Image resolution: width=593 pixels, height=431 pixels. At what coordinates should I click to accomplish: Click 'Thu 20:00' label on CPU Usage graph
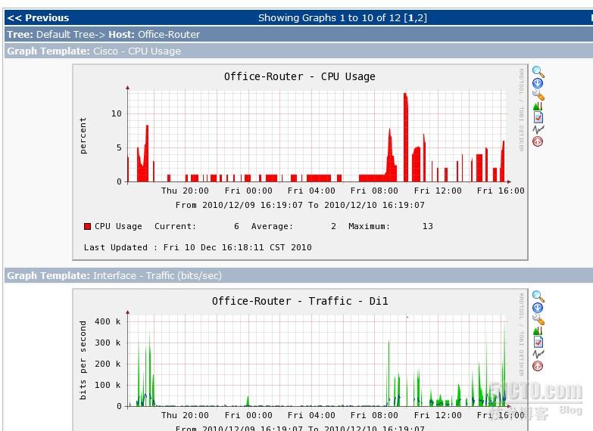(x=185, y=191)
